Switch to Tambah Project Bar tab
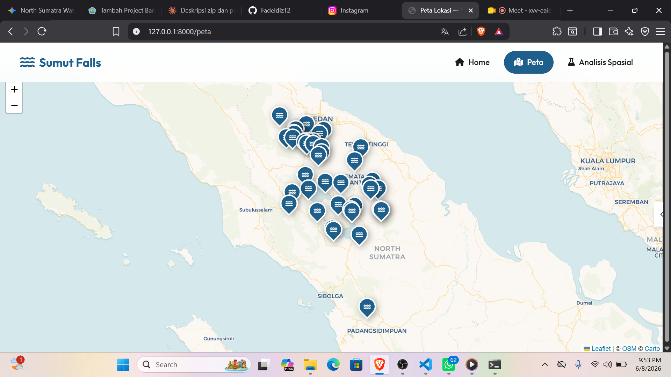Screen dimensions: 671x377 coord(122,10)
